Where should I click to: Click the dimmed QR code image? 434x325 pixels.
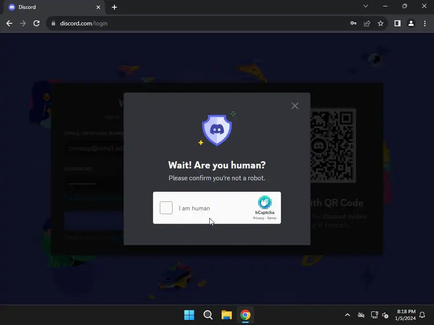pyautogui.click(x=333, y=146)
